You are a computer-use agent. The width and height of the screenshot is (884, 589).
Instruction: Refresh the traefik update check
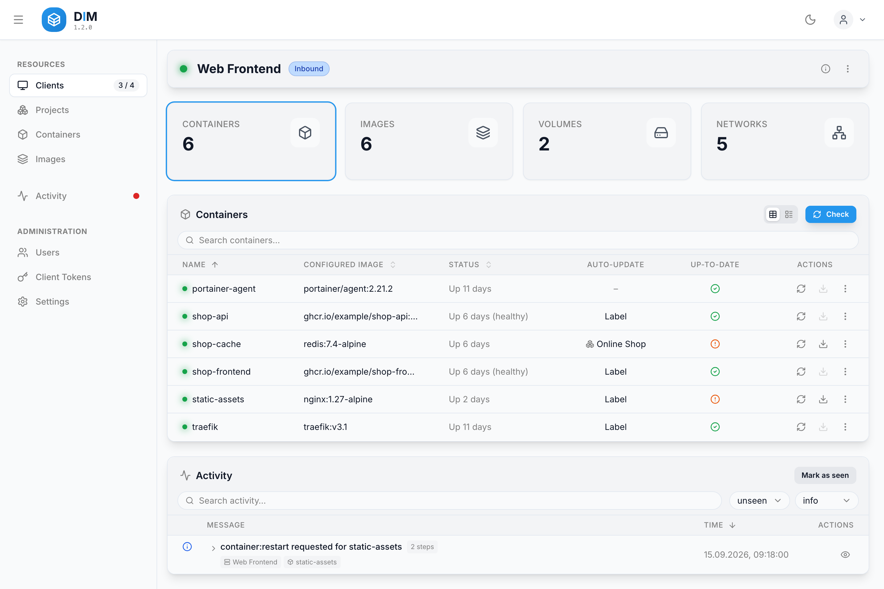pyautogui.click(x=801, y=427)
